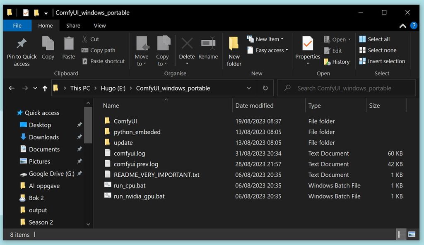Click the Delete icon in the ribbon
The width and height of the screenshot is (424, 245).
[187, 46]
